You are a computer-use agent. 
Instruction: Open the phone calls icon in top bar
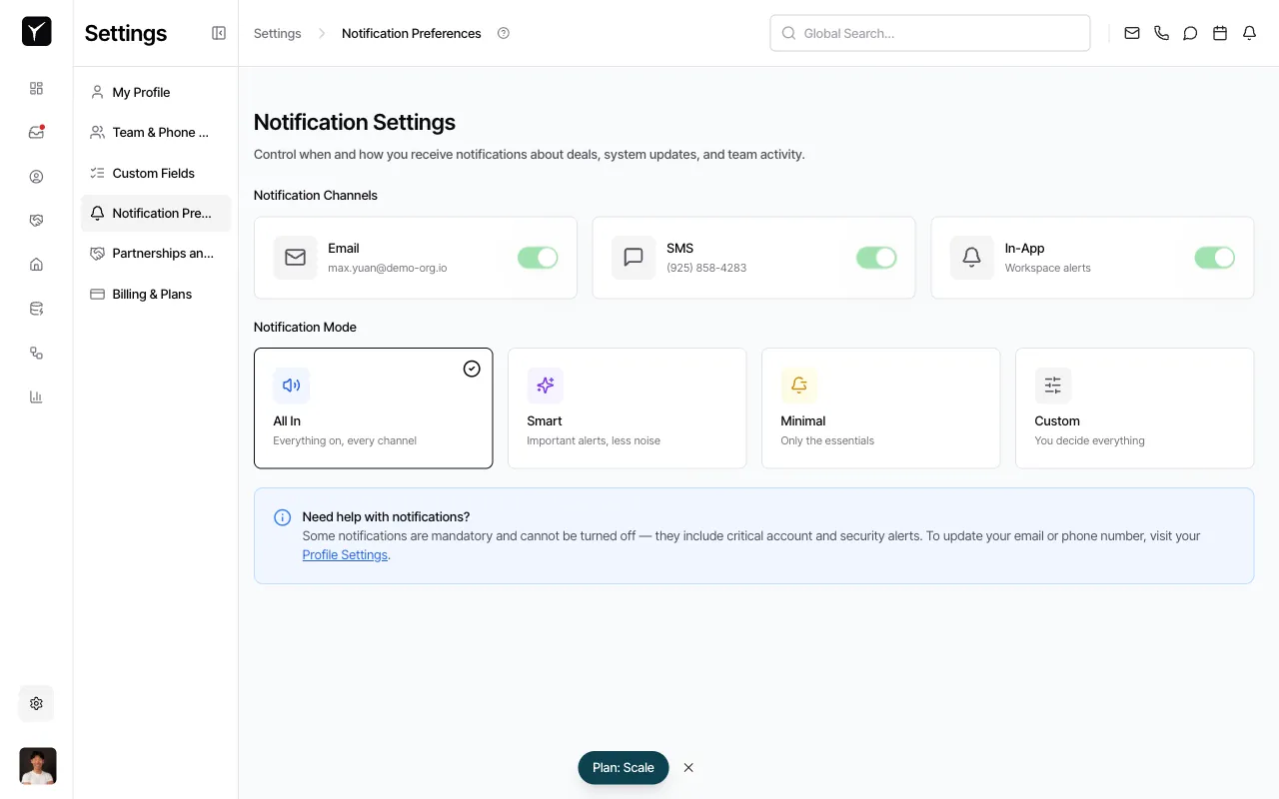1161,33
